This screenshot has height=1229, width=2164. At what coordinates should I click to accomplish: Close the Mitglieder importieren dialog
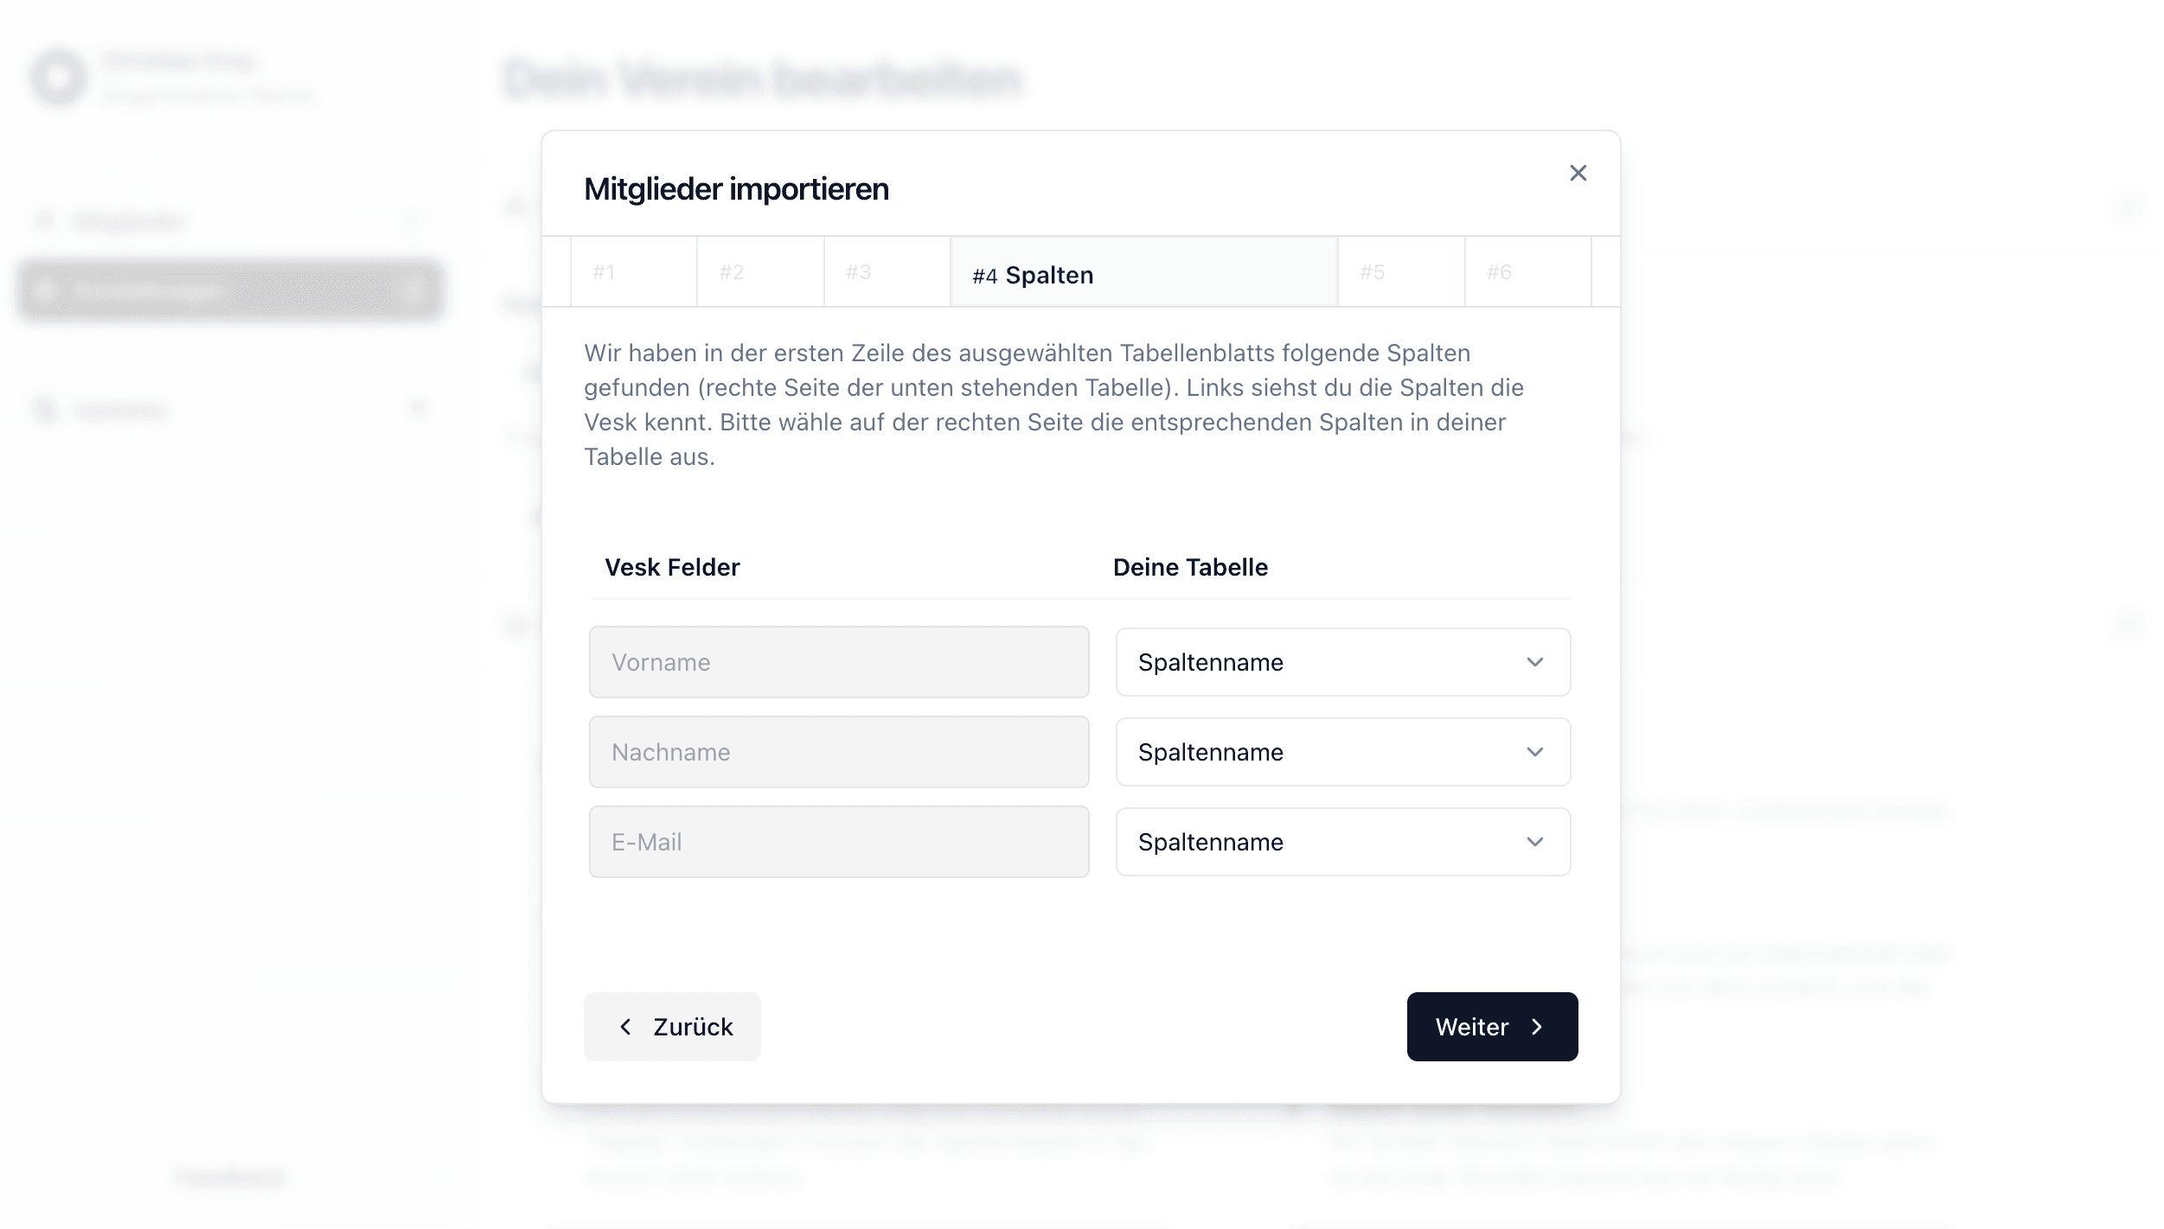pyautogui.click(x=1578, y=173)
